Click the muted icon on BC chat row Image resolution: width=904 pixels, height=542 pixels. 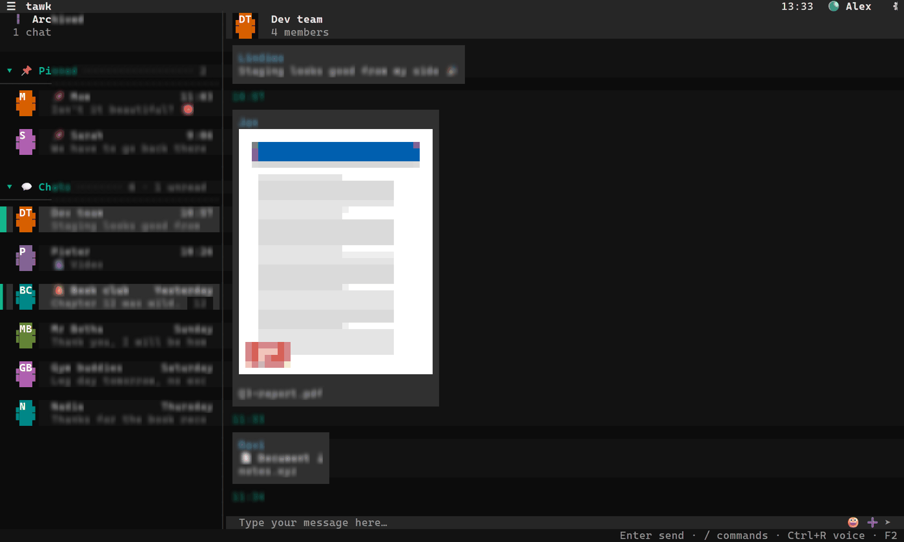(59, 290)
